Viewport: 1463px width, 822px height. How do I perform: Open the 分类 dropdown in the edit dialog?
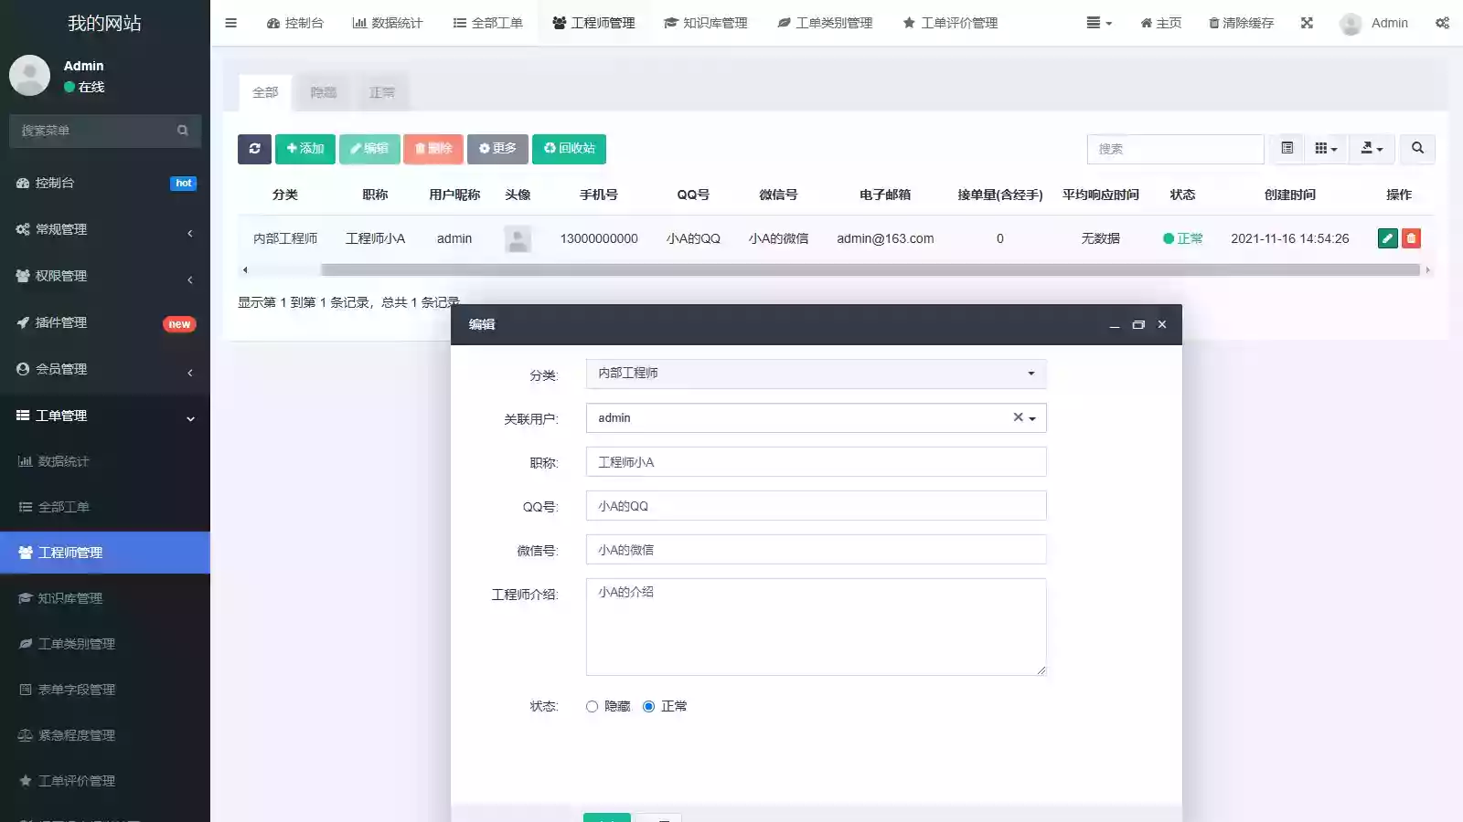(x=815, y=373)
